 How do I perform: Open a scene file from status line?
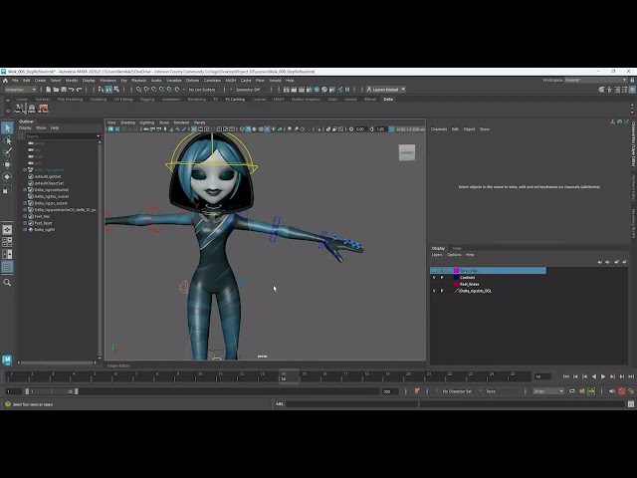point(56,90)
